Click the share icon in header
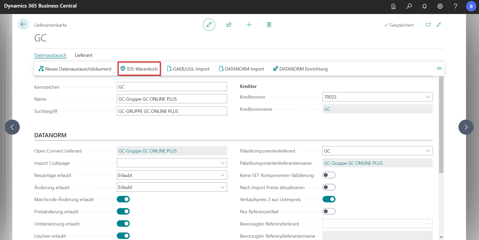The height and width of the screenshot is (240, 479). [229, 25]
